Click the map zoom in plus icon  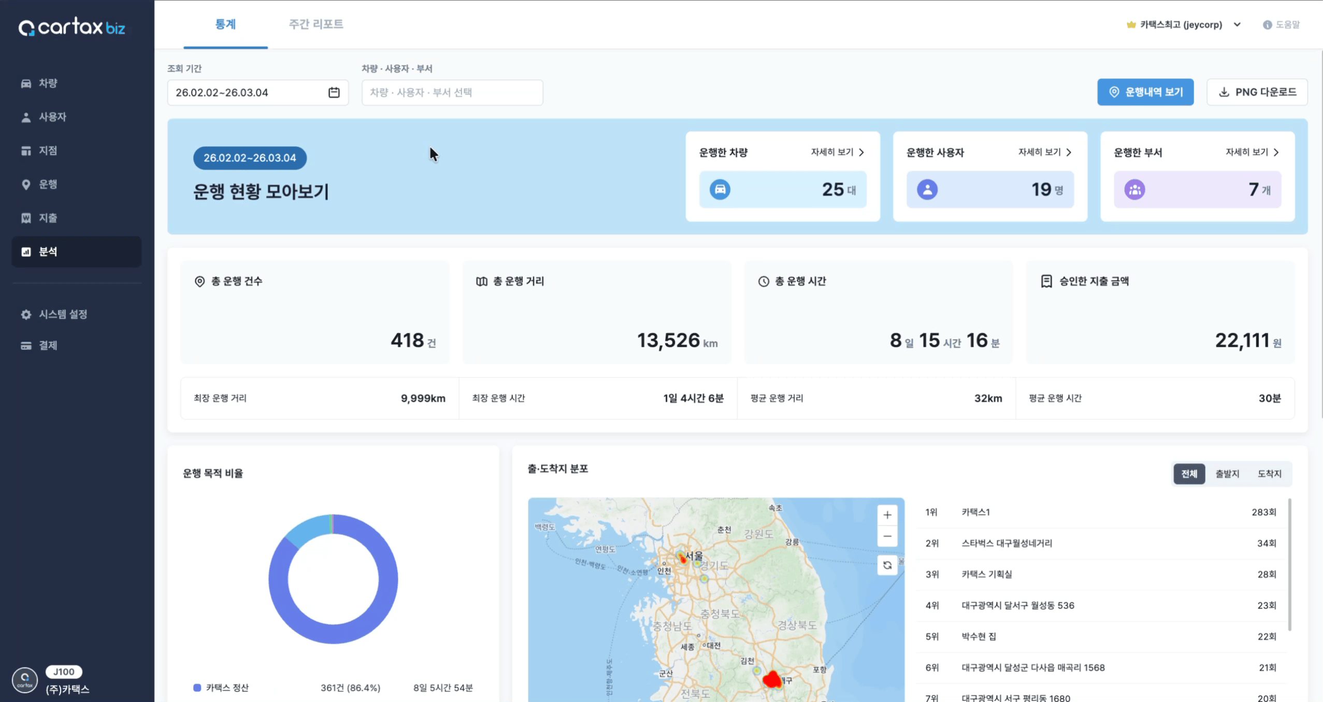887,515
